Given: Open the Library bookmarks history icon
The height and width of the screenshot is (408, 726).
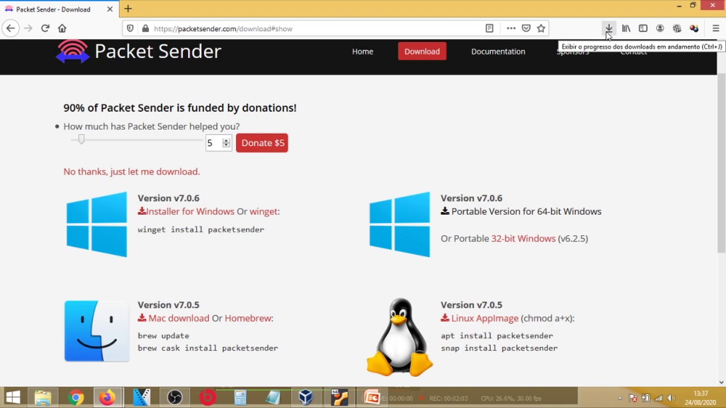Looking at the screenshot, I should point(626,28).
